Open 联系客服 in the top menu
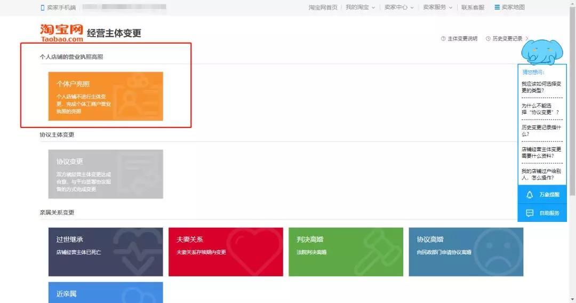Viewport: 576px width, 303px height. pos(473,7)
